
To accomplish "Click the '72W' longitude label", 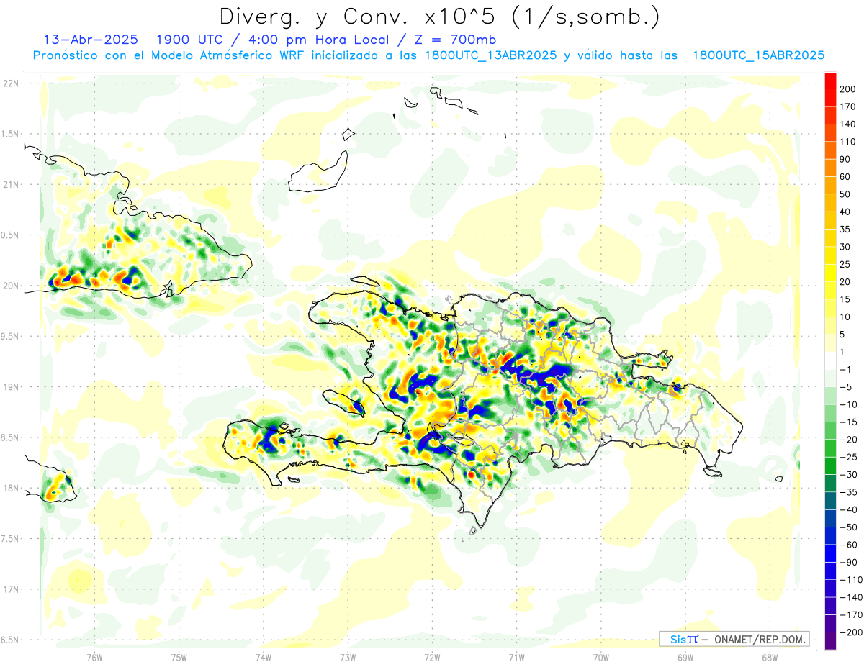I will (x=432, y=658).
